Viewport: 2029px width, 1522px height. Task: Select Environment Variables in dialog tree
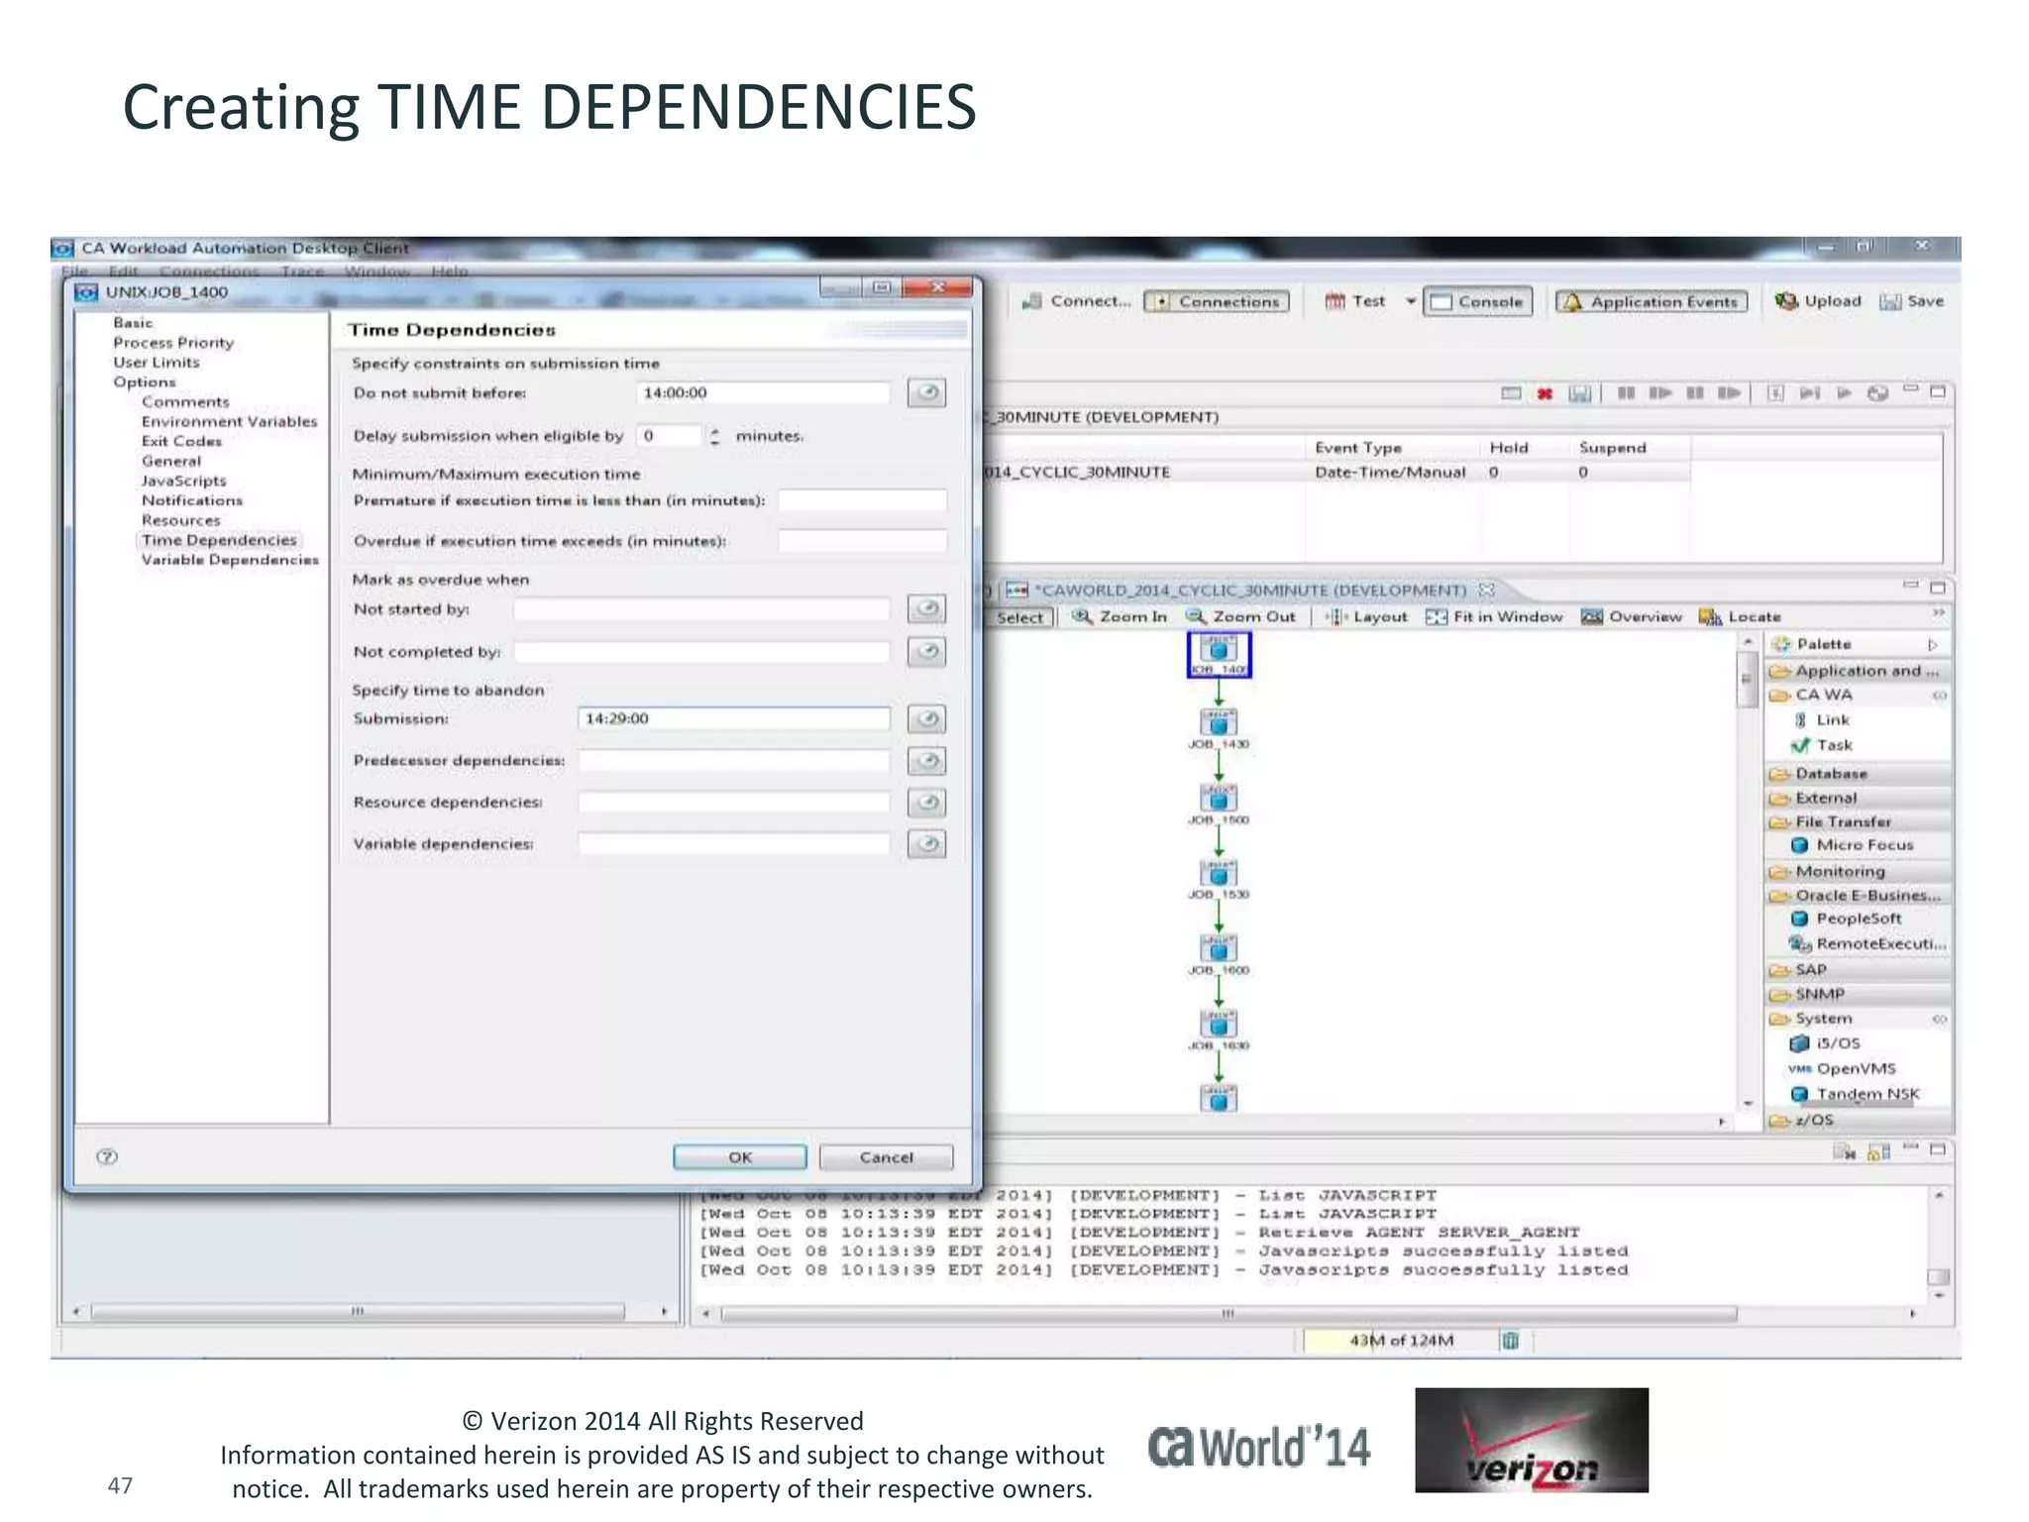[230, 421]
